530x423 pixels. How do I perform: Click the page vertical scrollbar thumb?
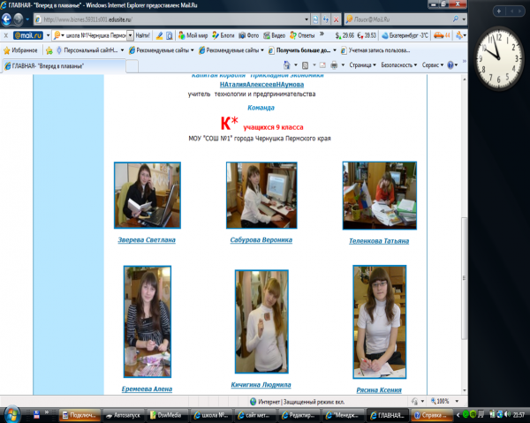465,277
